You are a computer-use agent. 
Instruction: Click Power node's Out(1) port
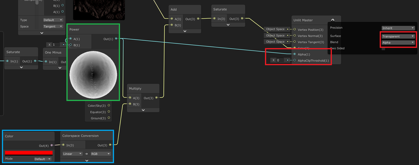pos(116,39)
